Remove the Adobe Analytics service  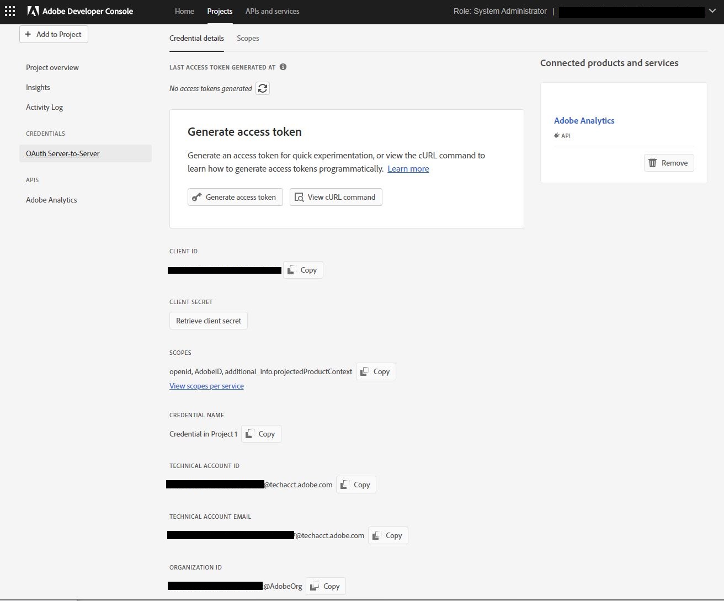tap(669, 163)
